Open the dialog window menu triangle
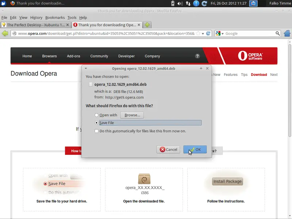Screen dimensions: 292x219 (86, 68)
